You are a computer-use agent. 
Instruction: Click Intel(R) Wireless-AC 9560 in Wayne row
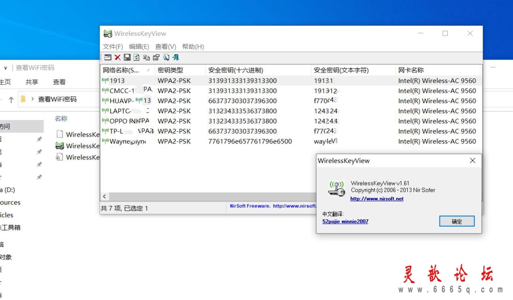click(437, 141)
